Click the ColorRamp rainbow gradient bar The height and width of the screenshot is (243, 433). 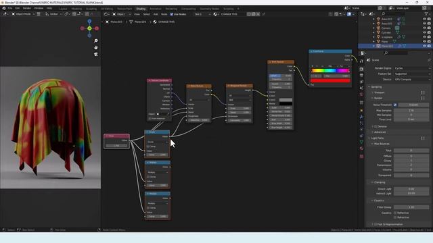(x=330, y=71)
